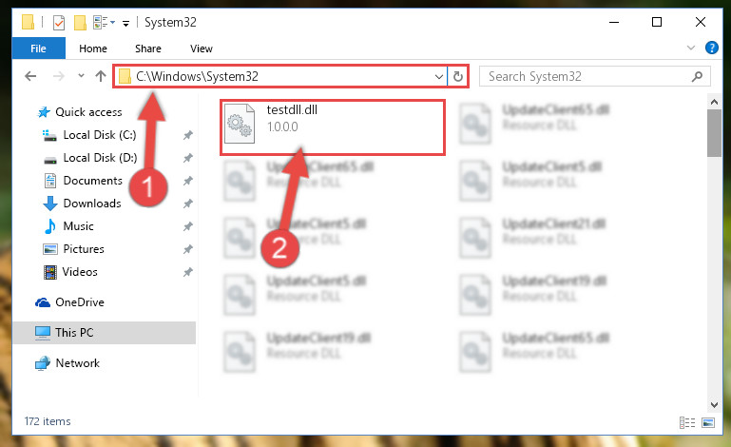
Task: Open the File menu tab
Action: point(39,49)
